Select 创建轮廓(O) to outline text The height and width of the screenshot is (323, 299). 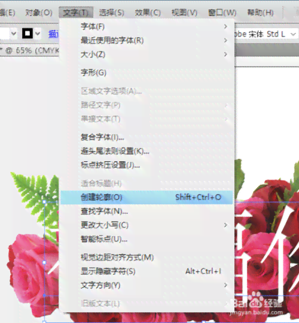tap(147, 197)
